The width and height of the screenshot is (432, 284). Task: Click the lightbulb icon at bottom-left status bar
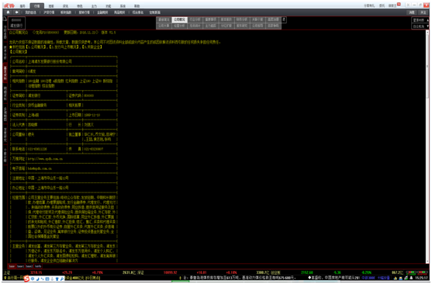point(5,278)
